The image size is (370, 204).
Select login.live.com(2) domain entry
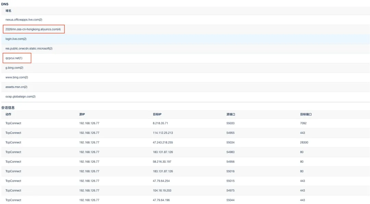coord(16,39)
